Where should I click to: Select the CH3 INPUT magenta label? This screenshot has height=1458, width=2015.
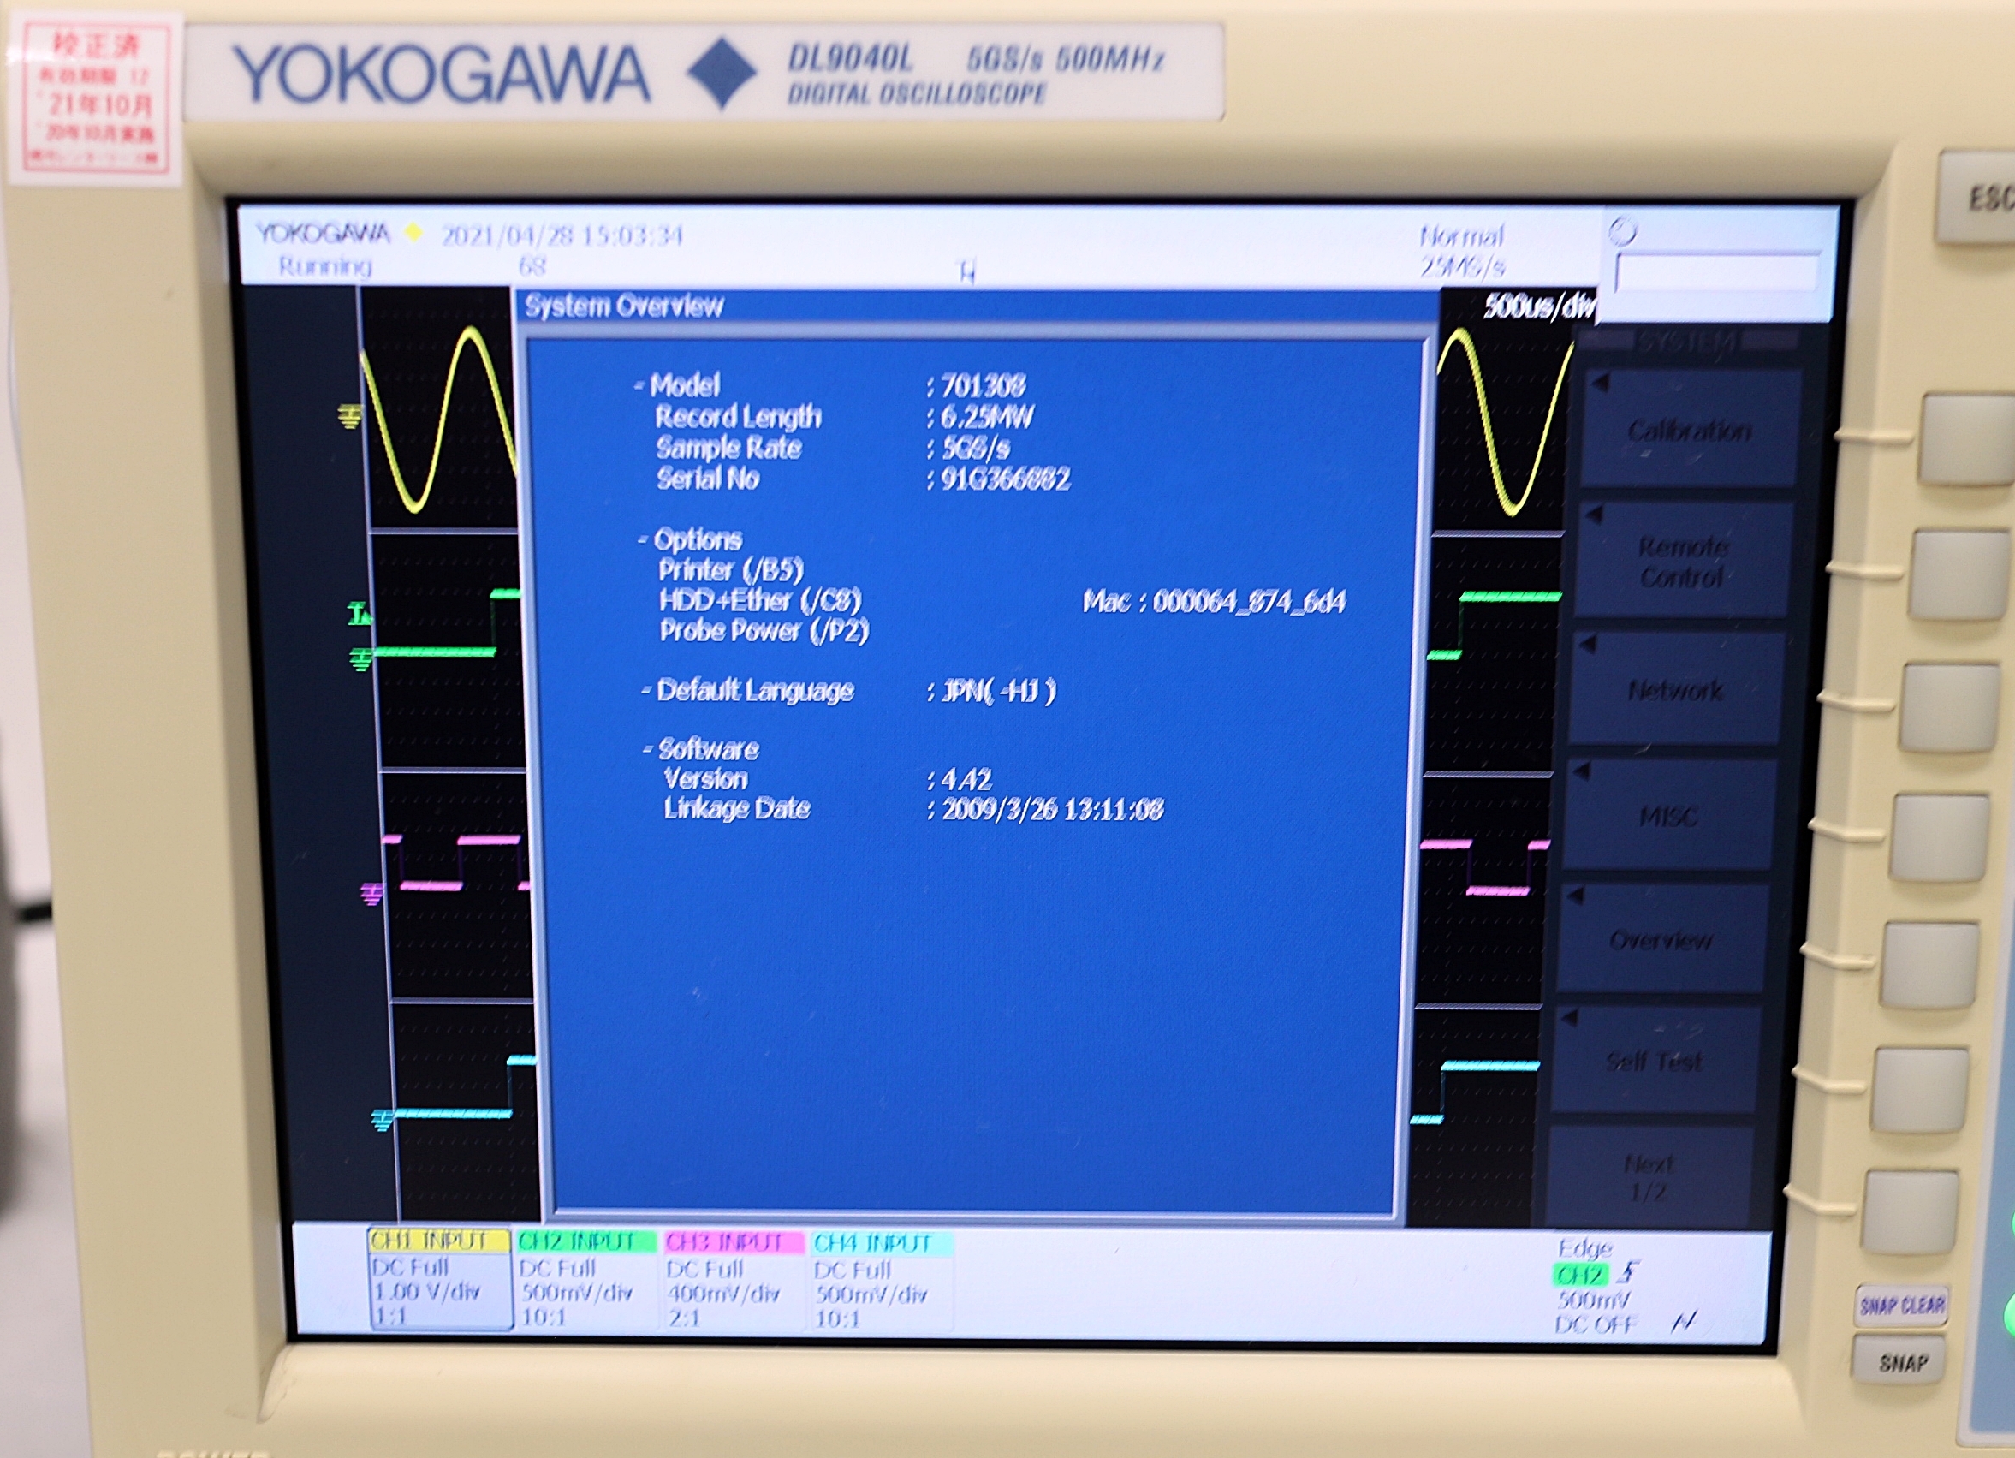[x=734, y=1241]
